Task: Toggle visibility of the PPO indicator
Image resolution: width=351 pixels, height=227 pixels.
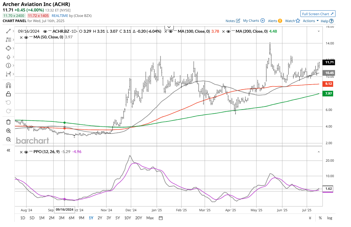Action: (26, 152)
